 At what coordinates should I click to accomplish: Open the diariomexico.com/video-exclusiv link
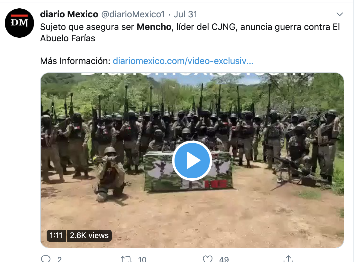(183, 61)
